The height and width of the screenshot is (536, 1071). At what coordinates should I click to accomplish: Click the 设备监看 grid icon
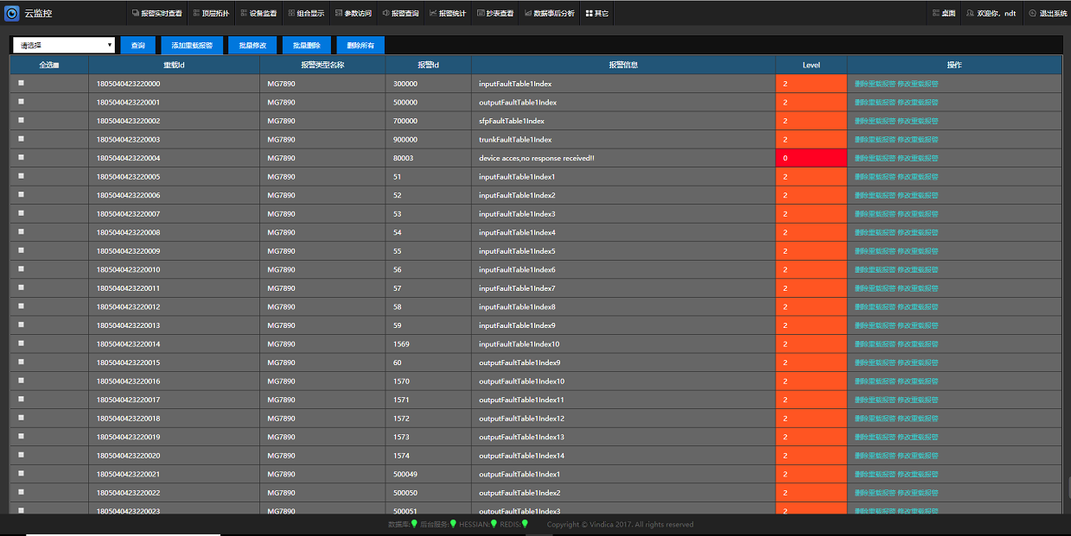click(244, 13)
